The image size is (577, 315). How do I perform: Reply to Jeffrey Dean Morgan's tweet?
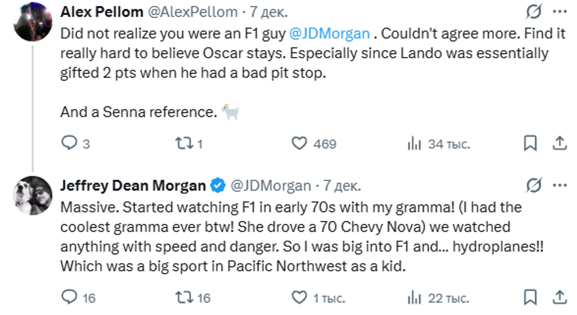70,297
